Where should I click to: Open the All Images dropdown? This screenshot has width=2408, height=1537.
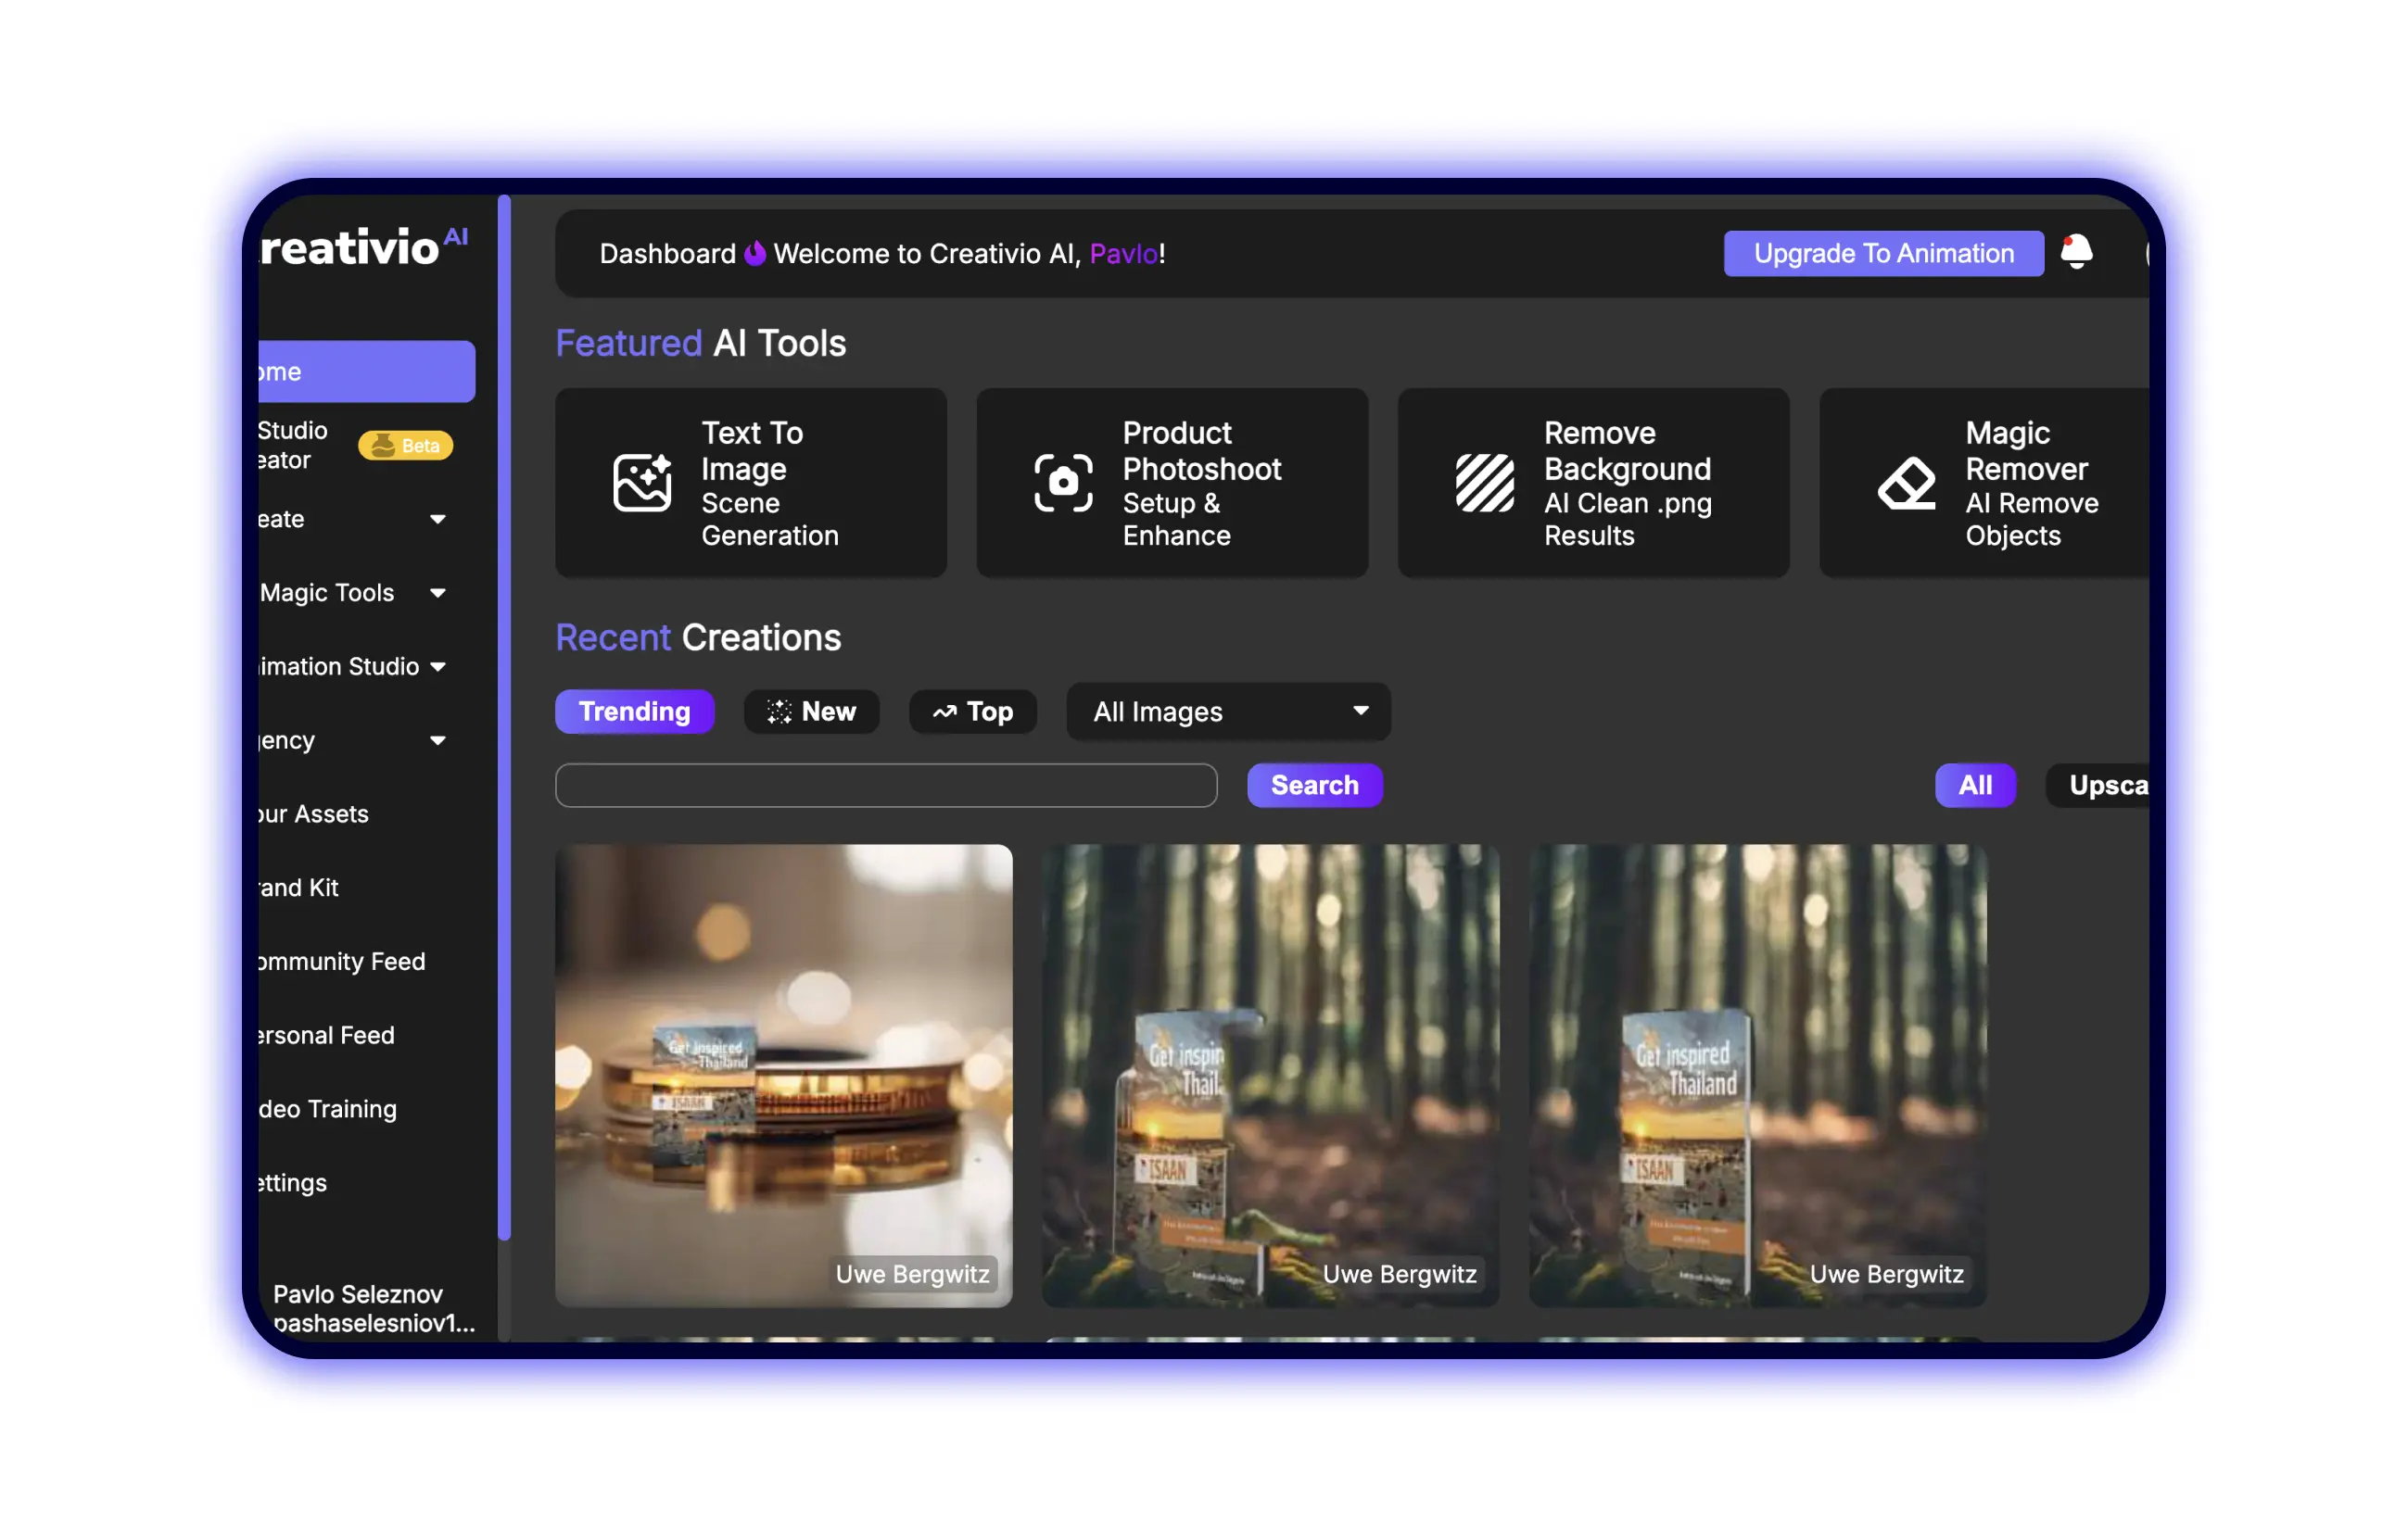pos(1228,712)
